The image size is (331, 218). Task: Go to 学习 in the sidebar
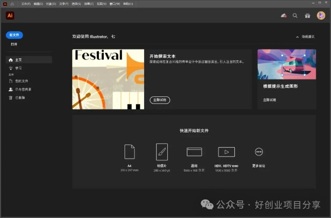19,68
